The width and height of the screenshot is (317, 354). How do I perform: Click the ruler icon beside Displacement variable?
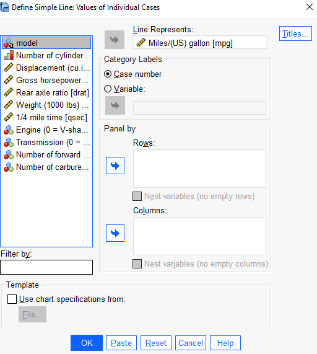coord(9,68)
